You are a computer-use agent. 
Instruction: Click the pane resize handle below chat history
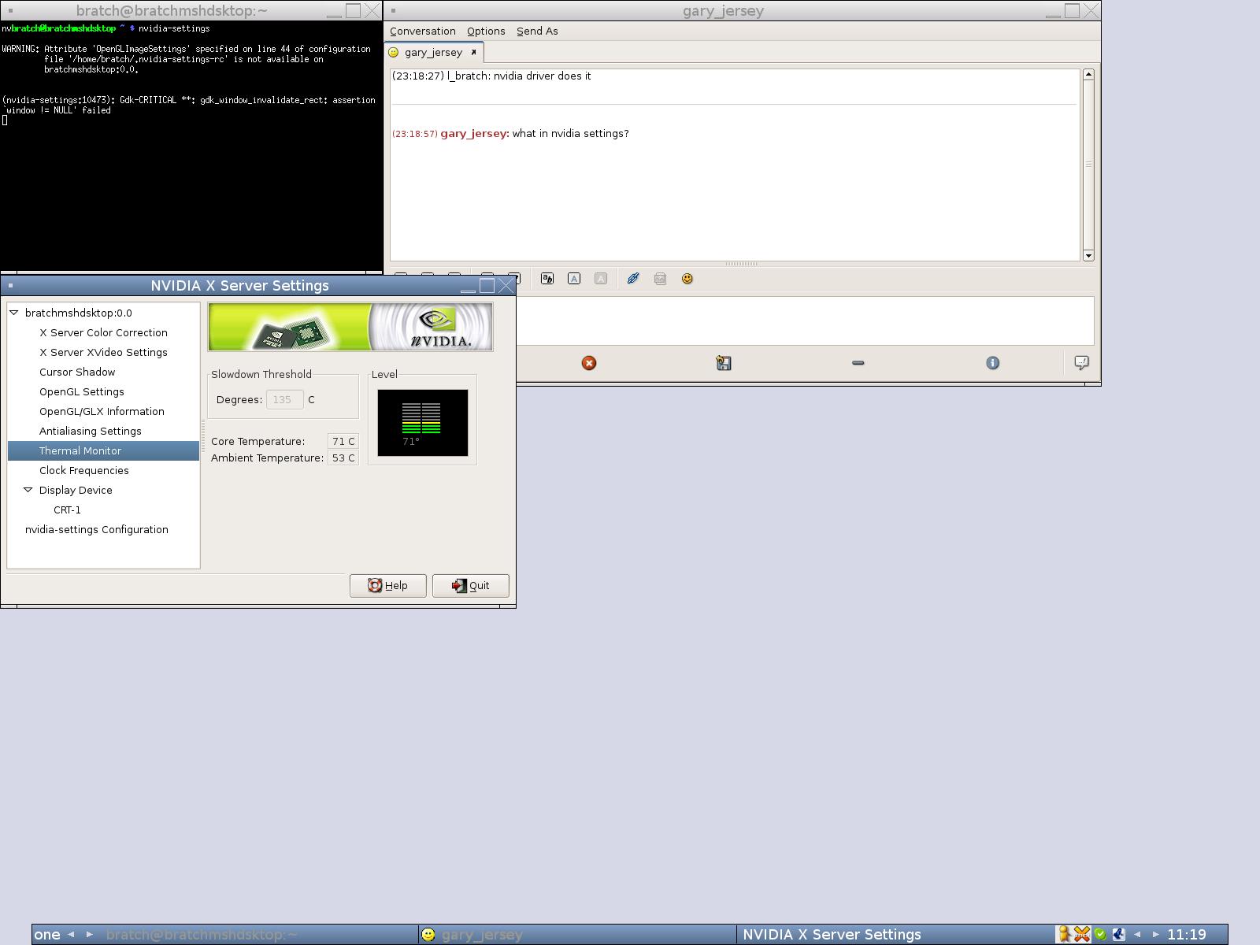(742, 264)
